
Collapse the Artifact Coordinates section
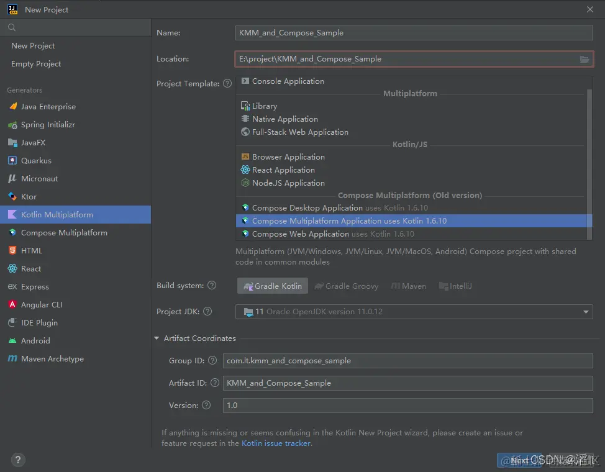point(157,338)
